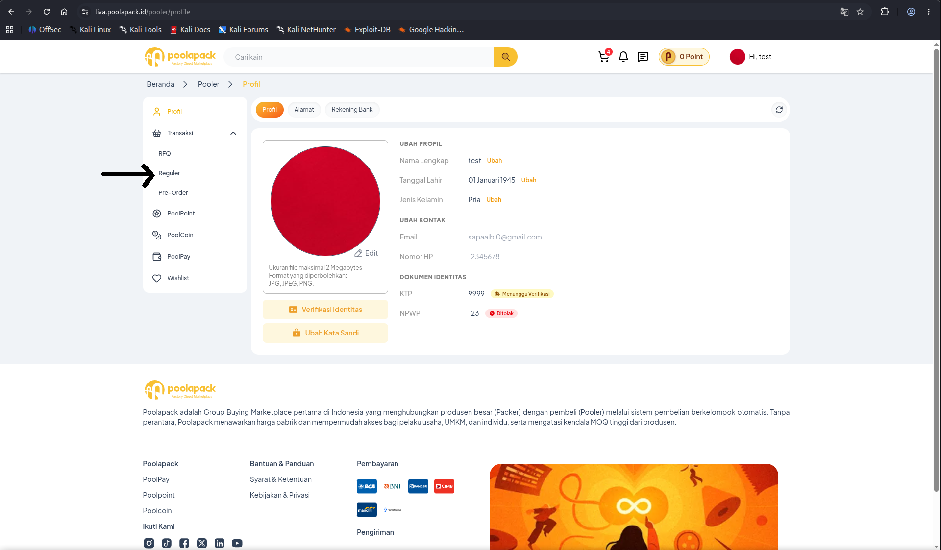This screenshot has width=941, height=550.
Task: Click the refresh icon in tab bar
Action: pyautogui.click(x=779, y=110)
